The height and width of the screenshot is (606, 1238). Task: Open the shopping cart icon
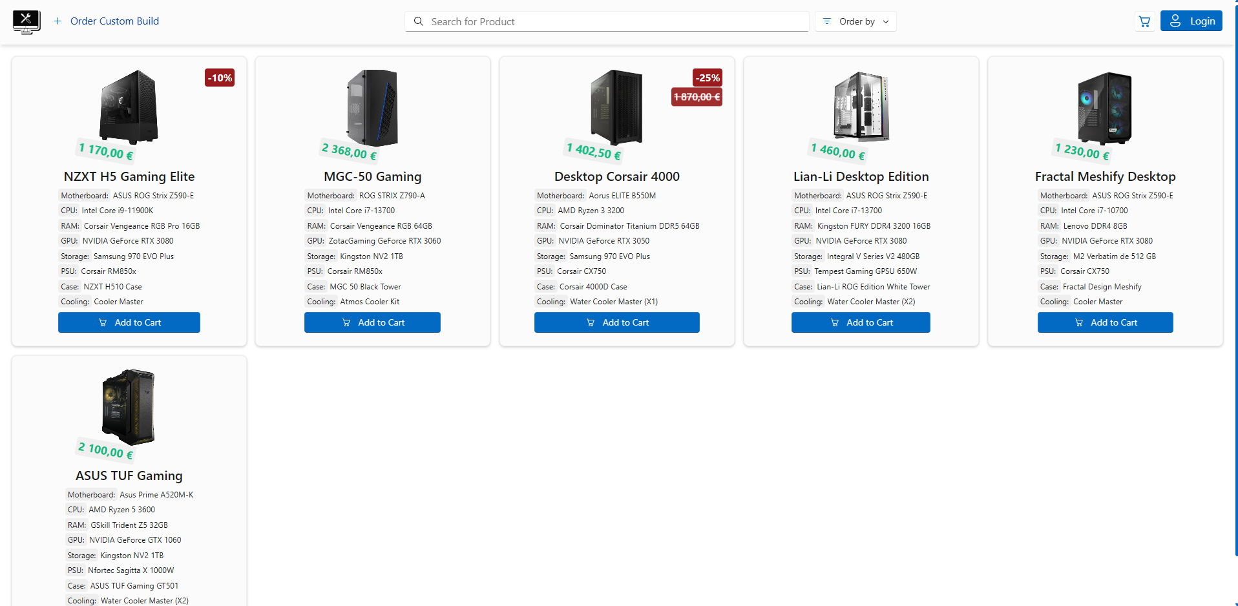(x=1144, y=21)
